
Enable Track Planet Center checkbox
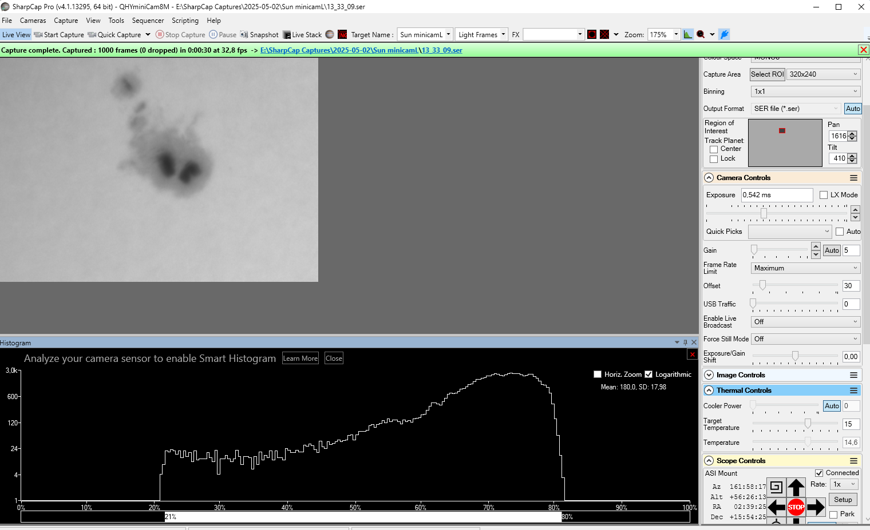pos(714,149)
